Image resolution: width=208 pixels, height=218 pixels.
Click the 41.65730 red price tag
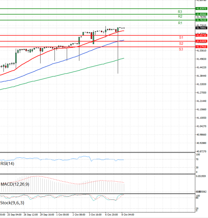click(x=201, y=35)
